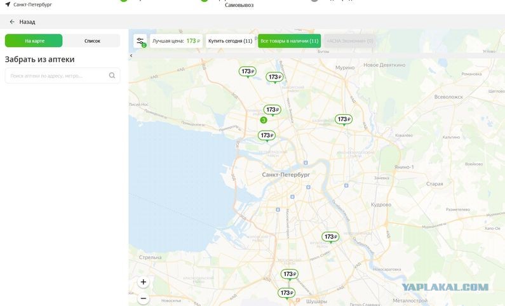This screenshot has width=505, height=306.
Task: Collapse the side panel with left chevron
Action: point(131,56)
